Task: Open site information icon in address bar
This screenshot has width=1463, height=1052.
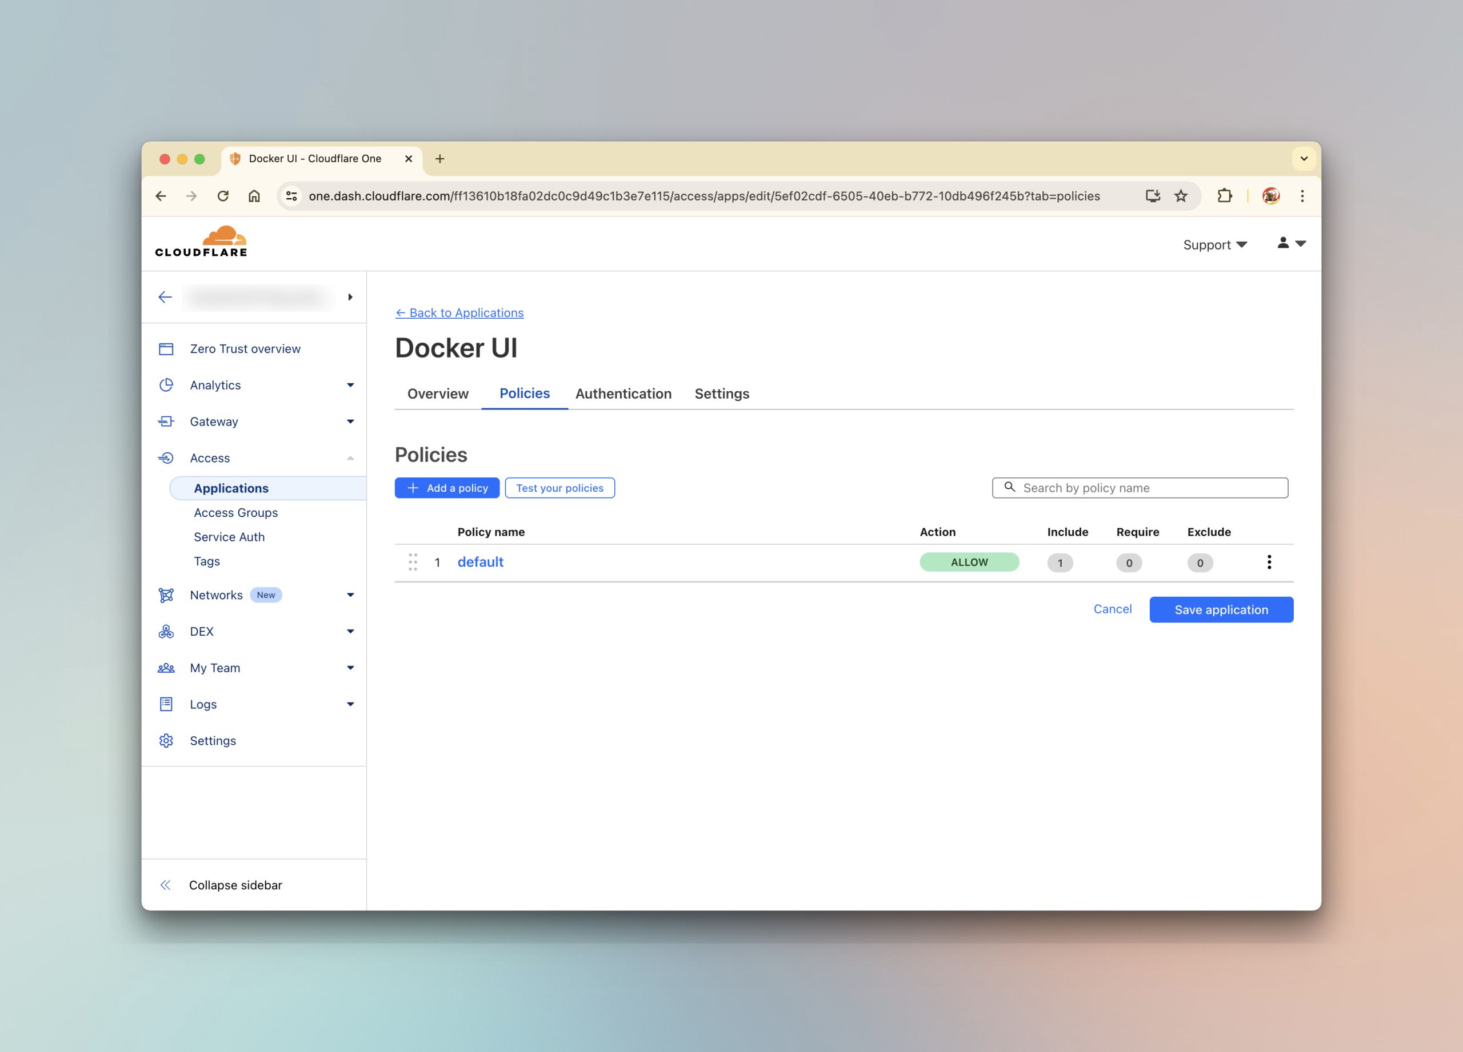Action: coord(291,196)
